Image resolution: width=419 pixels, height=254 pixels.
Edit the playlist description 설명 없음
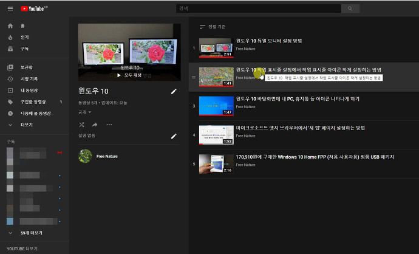coord(174,136)
